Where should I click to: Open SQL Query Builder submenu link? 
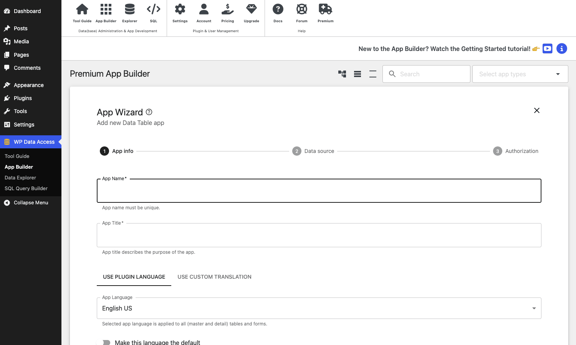pos(26,188)
